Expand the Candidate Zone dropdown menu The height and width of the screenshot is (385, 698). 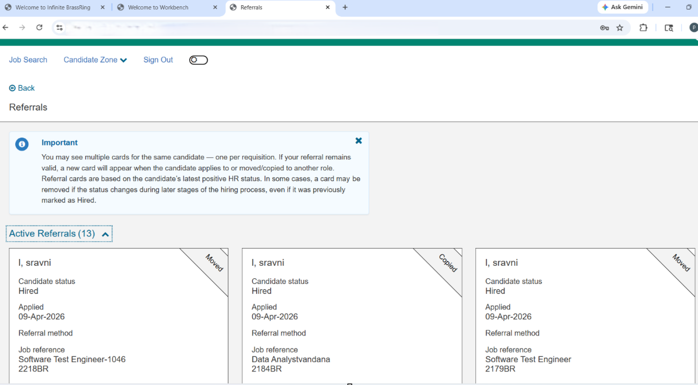tap(95, 60)
